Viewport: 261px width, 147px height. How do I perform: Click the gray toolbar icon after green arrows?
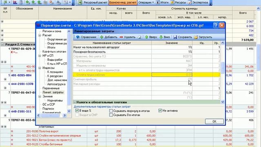coord(45,2)
